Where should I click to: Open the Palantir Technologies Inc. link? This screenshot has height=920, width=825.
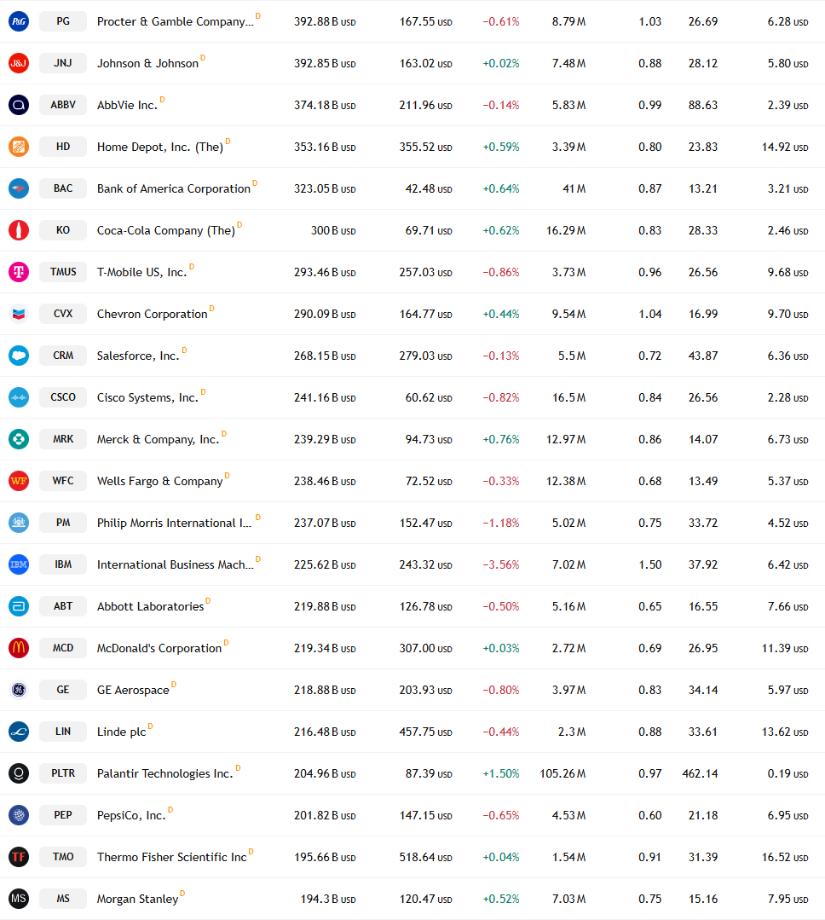point(165,773)
